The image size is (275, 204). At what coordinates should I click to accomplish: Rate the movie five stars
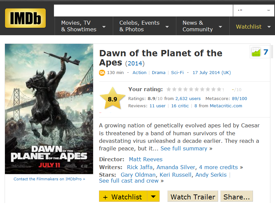point(191,89)
